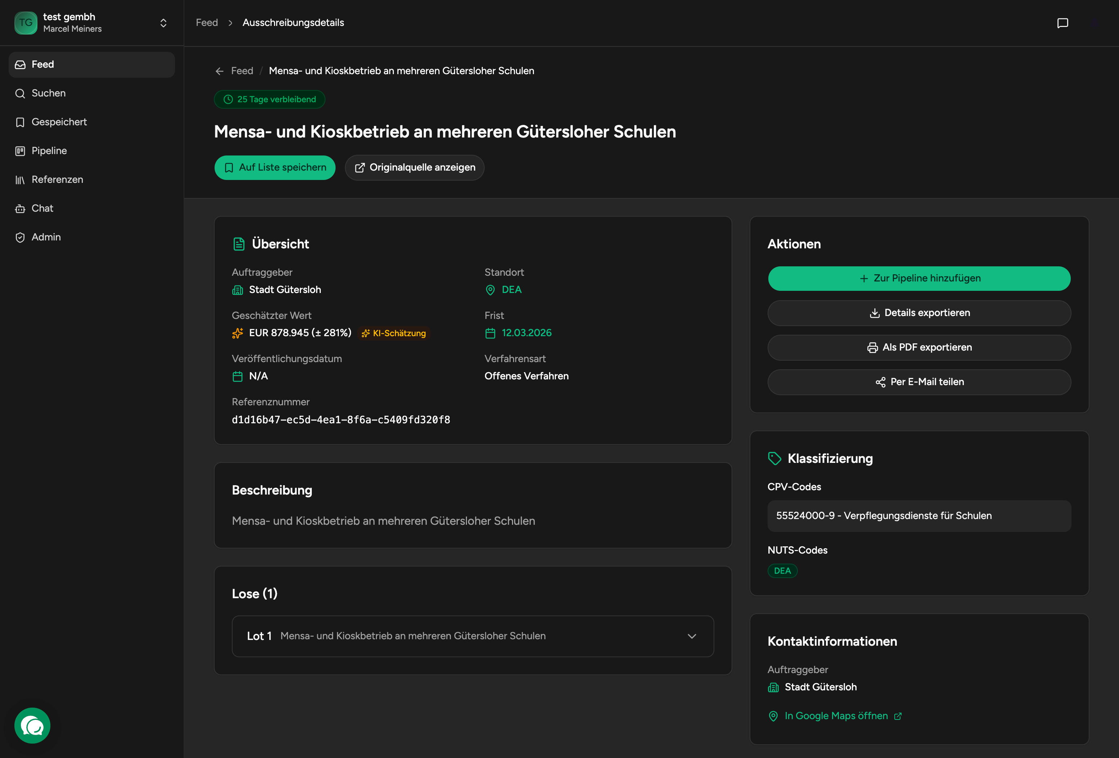Open Suchen in the sidebar

48,93
